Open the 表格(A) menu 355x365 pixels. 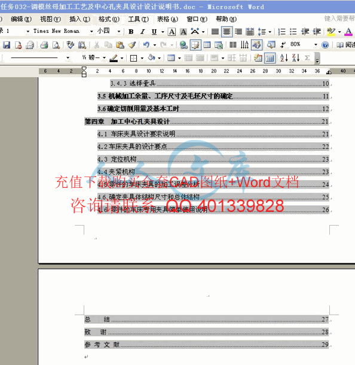tap(167, 19)
